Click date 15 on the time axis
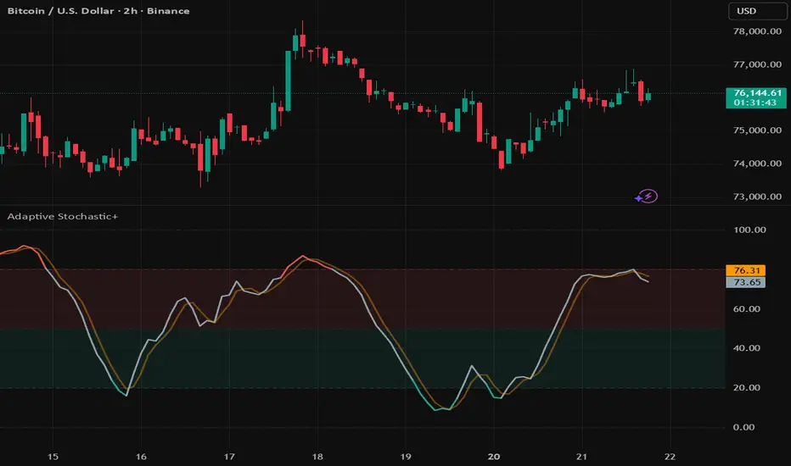Image resolution: width=791 pixels, height=466 pixels. [53, 457]
